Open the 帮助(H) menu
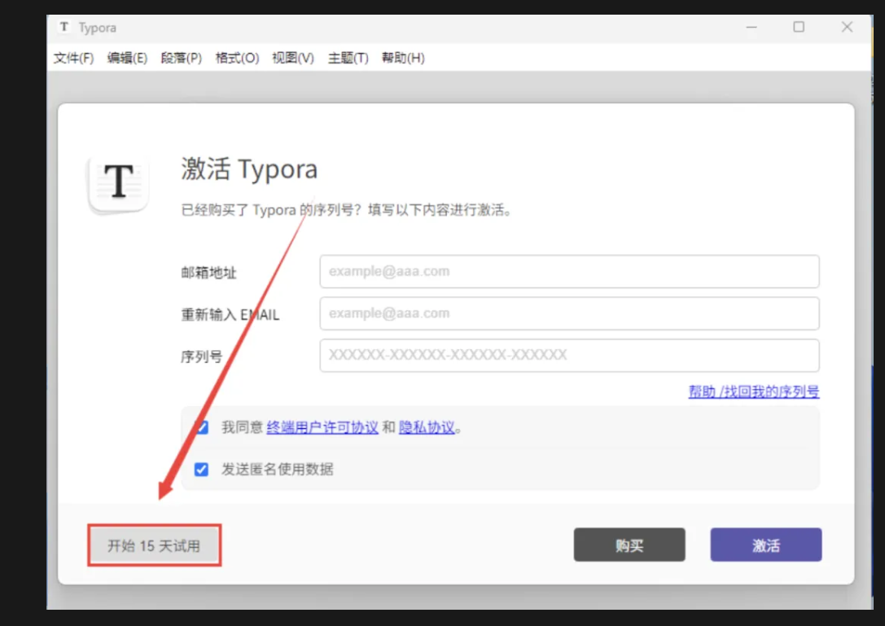 403,58
